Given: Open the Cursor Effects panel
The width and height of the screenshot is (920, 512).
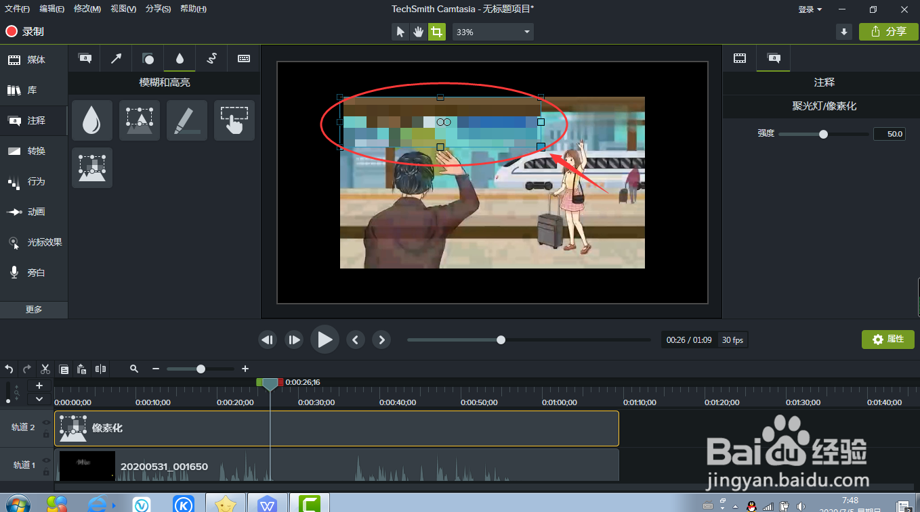Looking at the screenshot, I should coord(34,242).
